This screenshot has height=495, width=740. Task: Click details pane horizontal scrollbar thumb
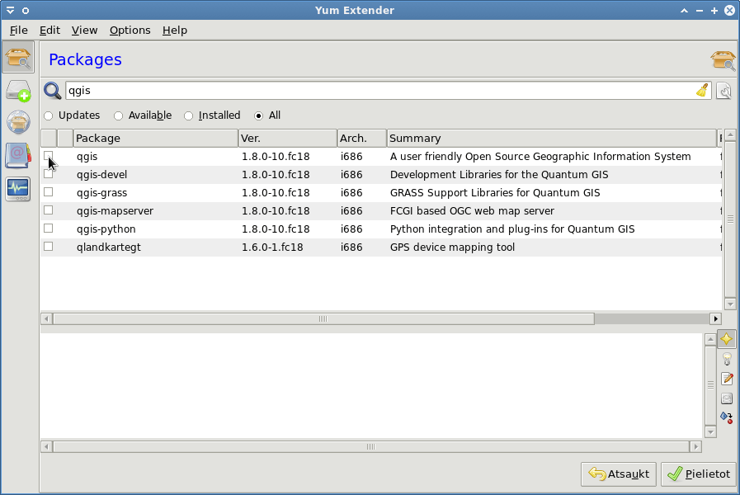(x=371, y=446)
